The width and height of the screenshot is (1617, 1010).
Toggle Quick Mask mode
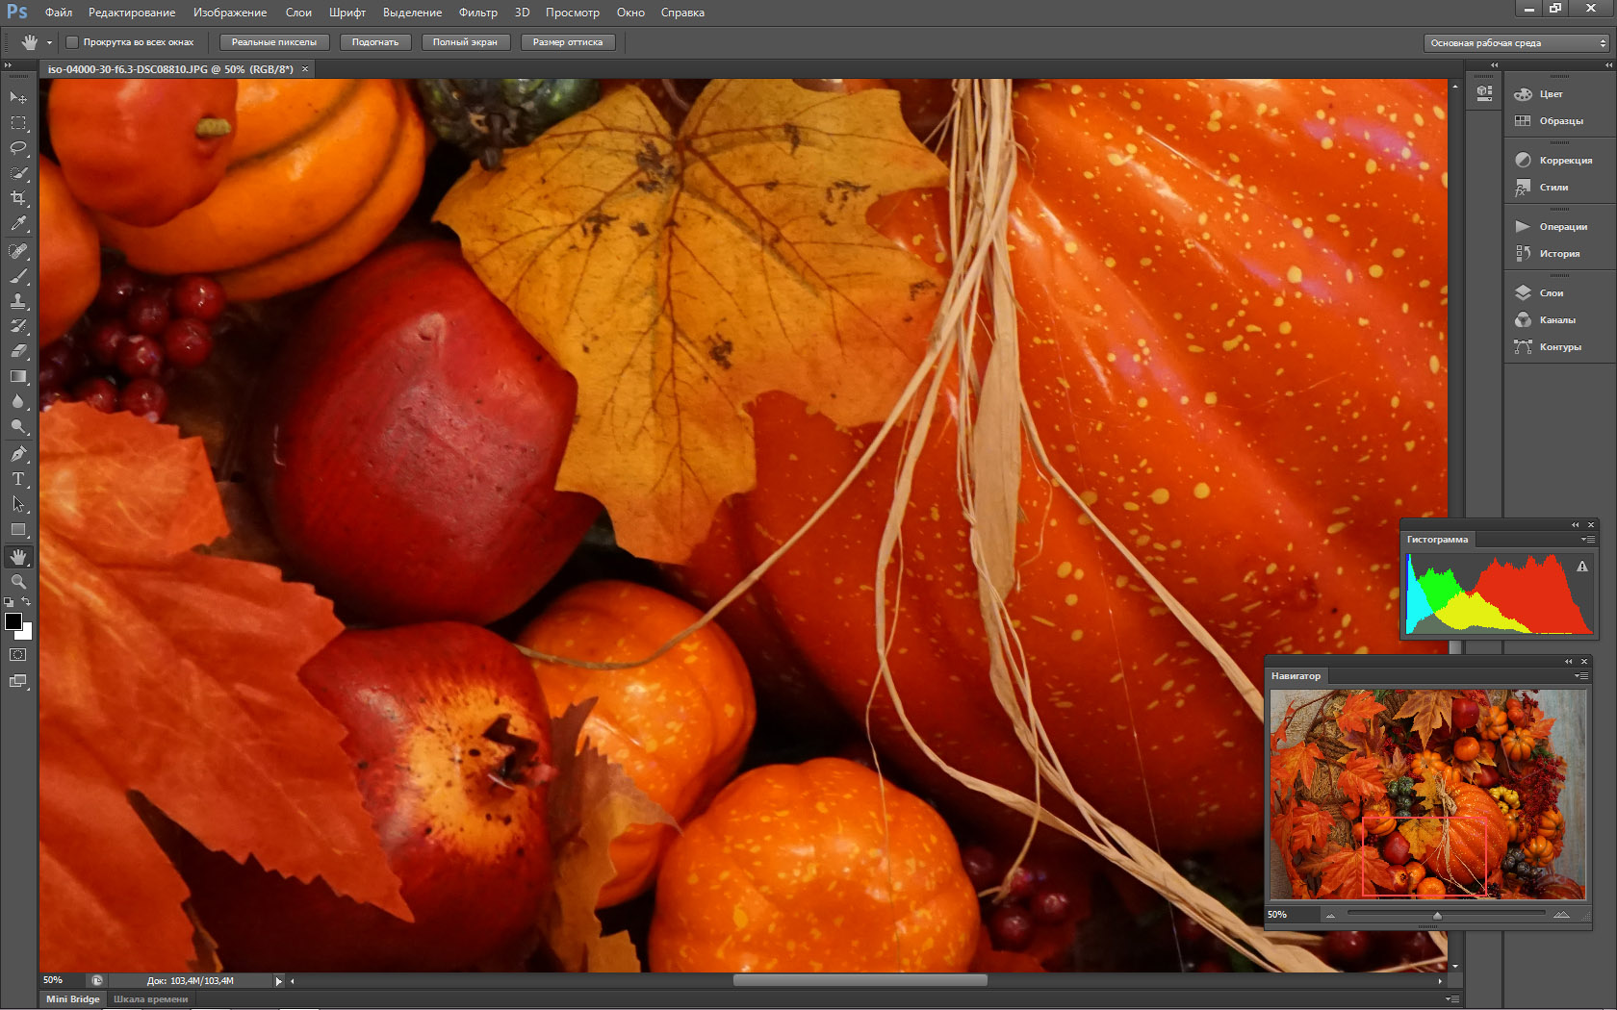coord(18,655)
